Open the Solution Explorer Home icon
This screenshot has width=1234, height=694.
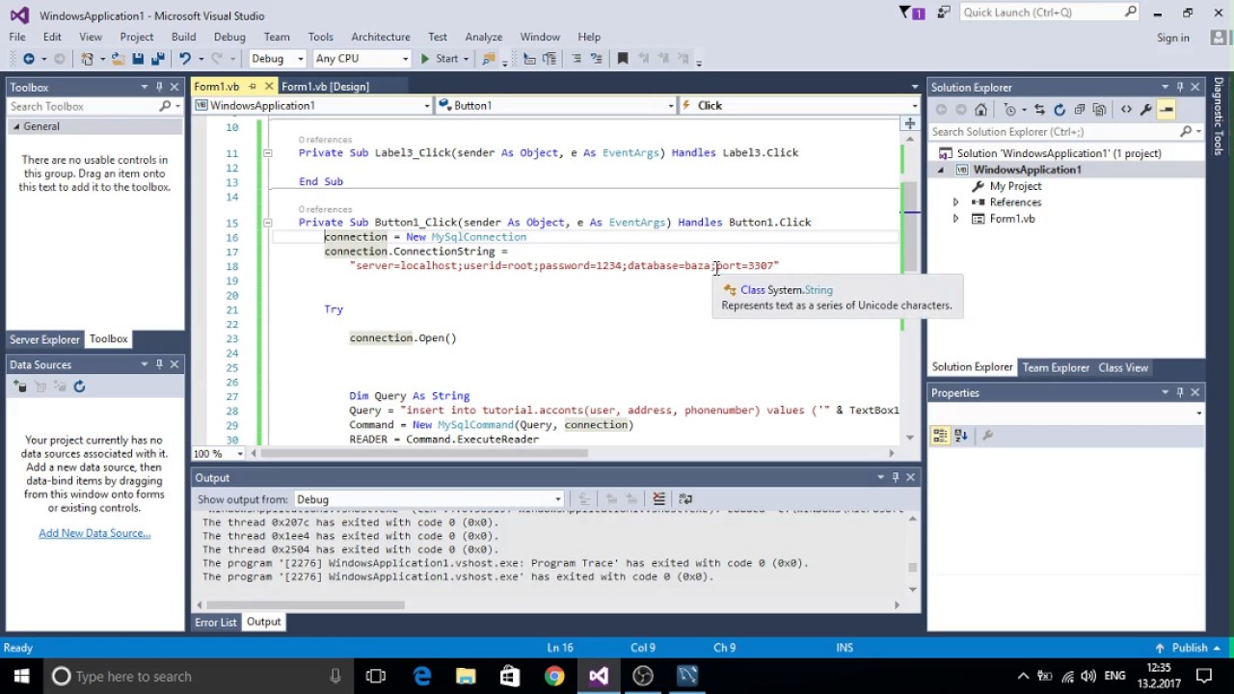(x=980, y=110)
